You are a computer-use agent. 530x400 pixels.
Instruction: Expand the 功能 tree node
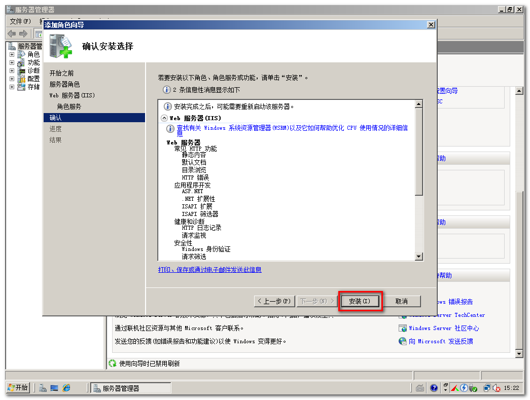point(12,62)
